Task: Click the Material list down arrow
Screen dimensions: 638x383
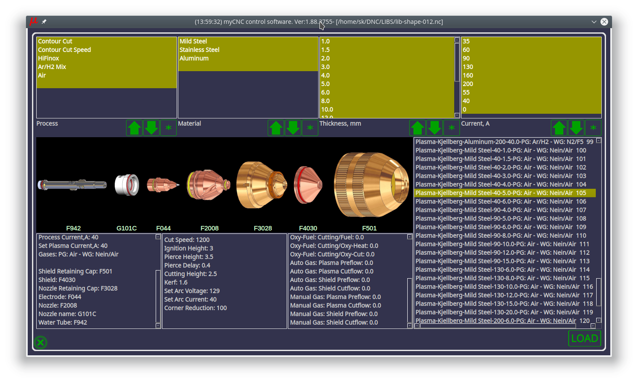Action: [x=293, y=128]
